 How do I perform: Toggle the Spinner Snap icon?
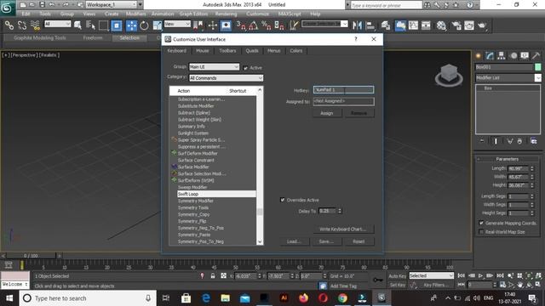[x=279, y=25]
